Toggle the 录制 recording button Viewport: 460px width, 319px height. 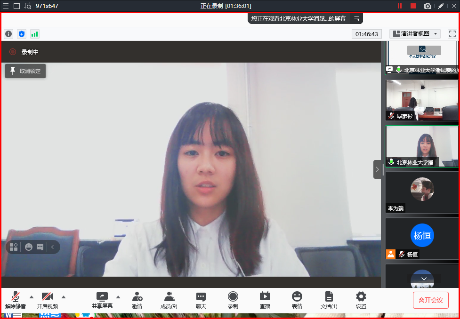tap(233, 300)
